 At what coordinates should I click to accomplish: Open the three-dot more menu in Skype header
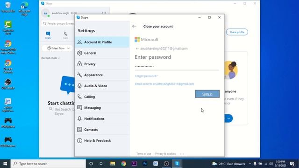pos(104,13)
